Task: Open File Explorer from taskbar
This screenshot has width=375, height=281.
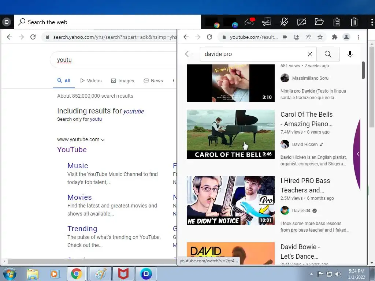Action: 33,274
